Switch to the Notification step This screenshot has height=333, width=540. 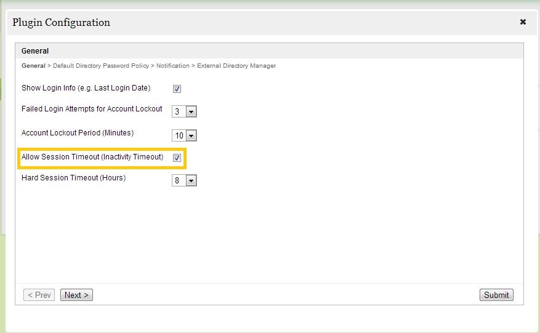pos(174,65)
